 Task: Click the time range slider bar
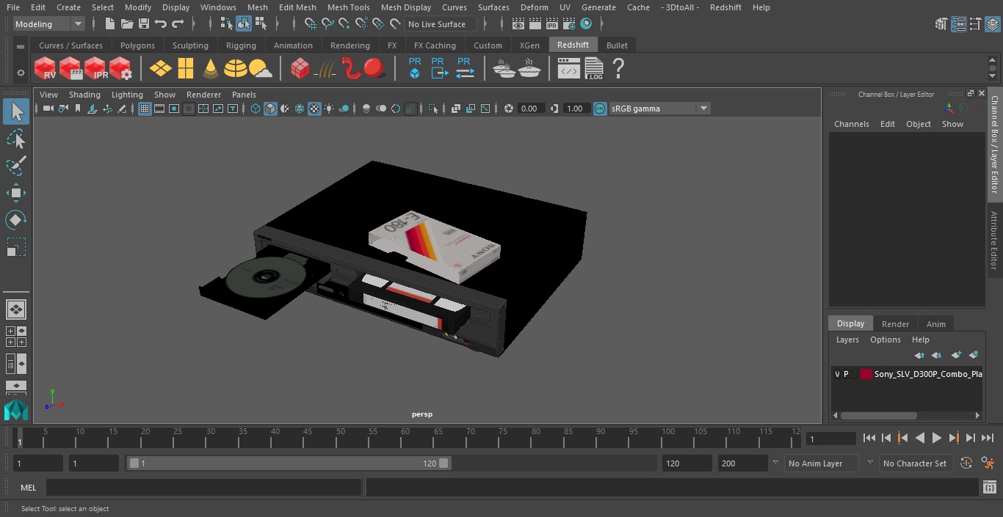[289, 463]
